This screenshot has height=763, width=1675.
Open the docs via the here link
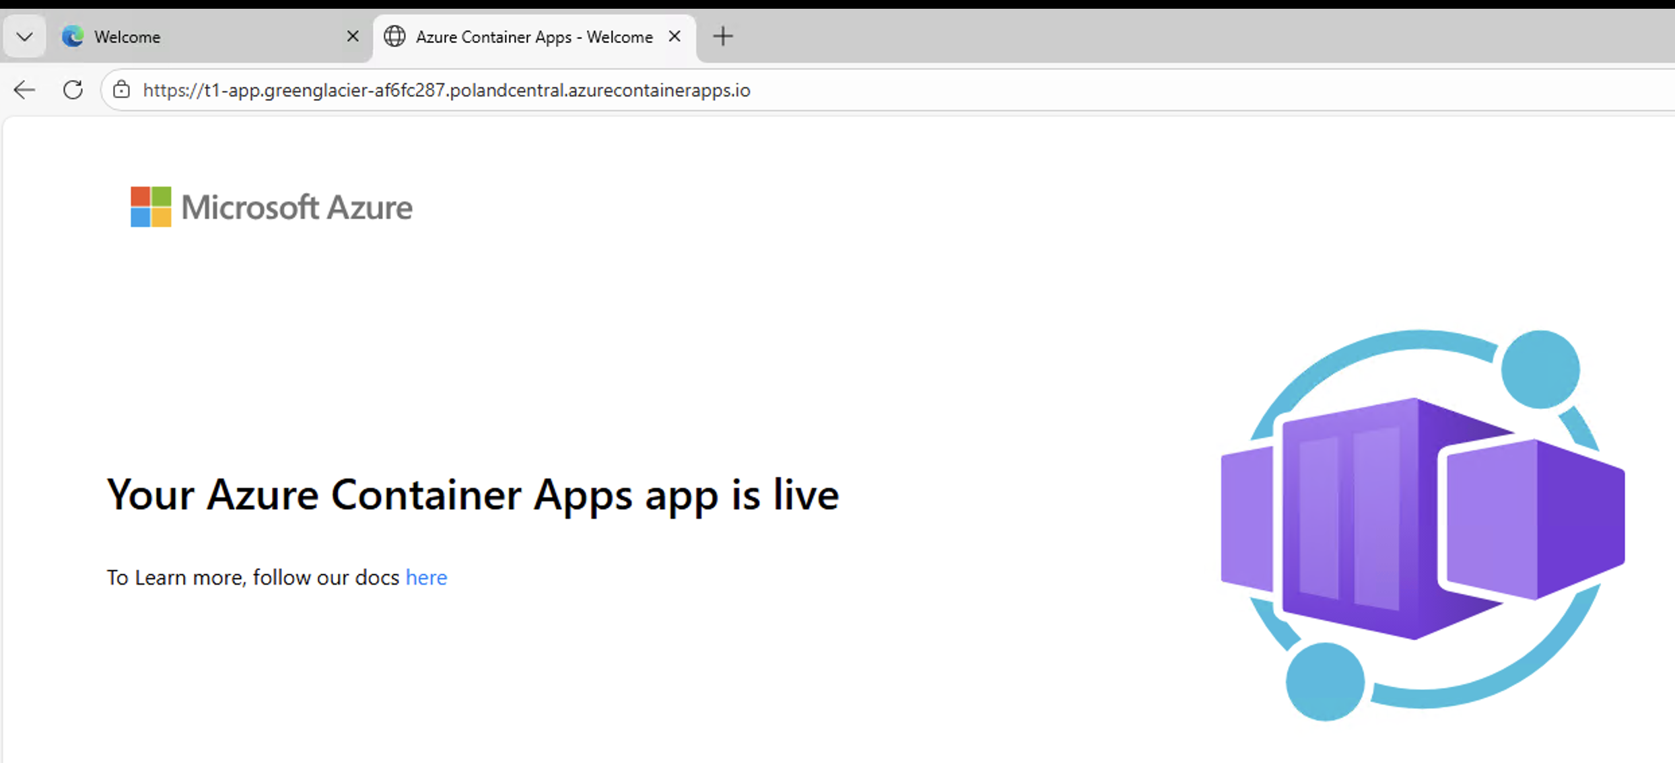pos(426,577)
